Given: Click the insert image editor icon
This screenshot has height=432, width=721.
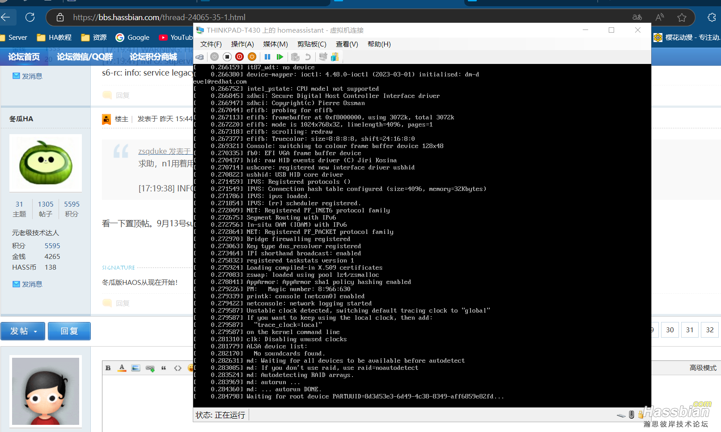Looking at the screenshot, I should [x=136, y=368].
